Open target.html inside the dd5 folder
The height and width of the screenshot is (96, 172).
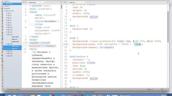[15, 42]
